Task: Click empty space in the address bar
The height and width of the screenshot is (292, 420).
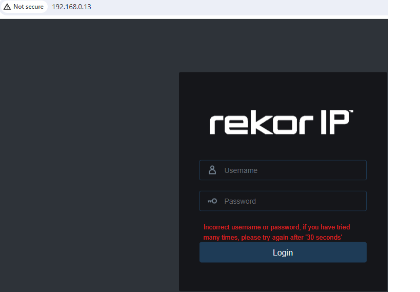Action: 231,7
